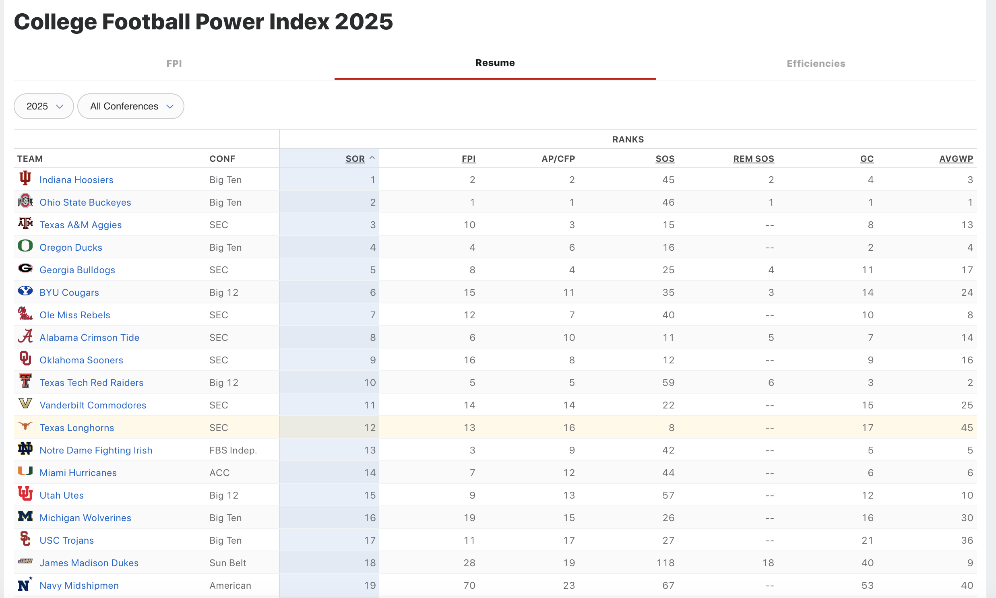Sort the table by the SOS column
The width and height of the screenshot is (996, 598).
pos(665,159)
